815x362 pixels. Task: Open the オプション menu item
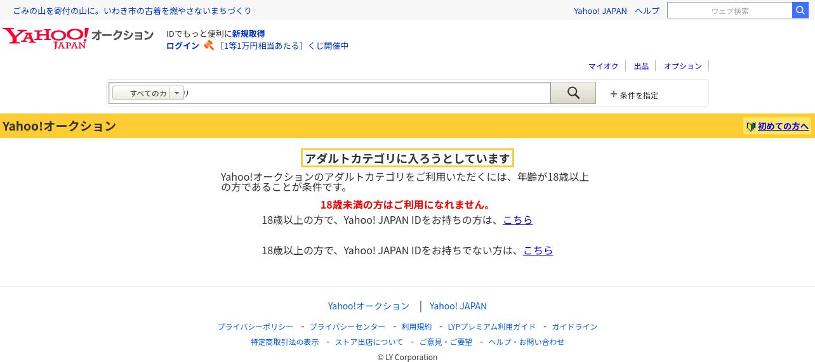pos(683,66)
